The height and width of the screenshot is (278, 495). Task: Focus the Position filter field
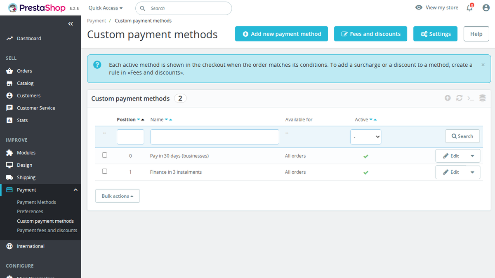coord(130,137)
